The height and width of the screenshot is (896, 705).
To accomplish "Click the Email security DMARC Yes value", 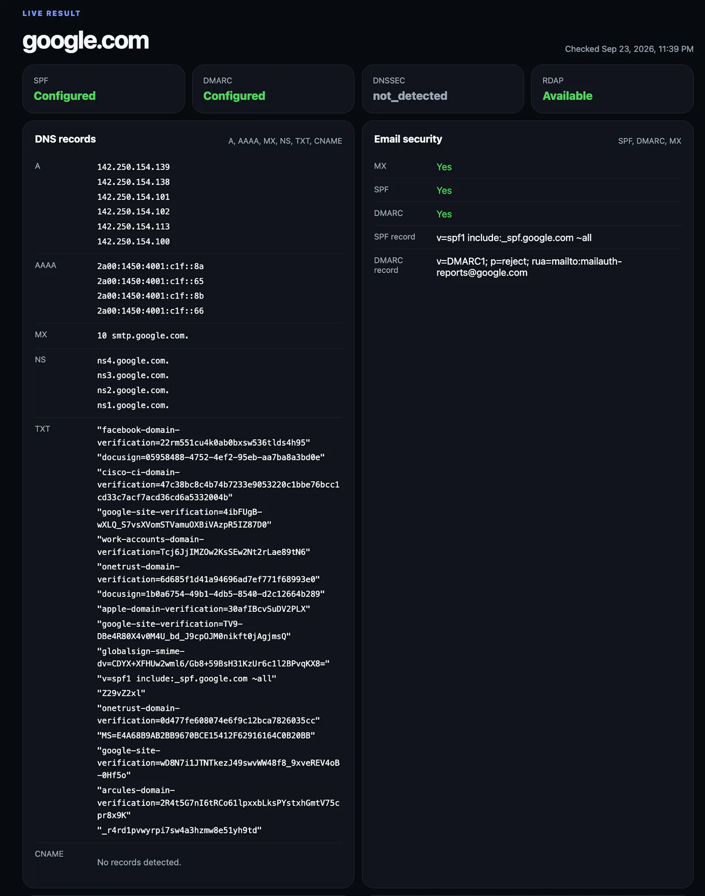I will (444, 214).
